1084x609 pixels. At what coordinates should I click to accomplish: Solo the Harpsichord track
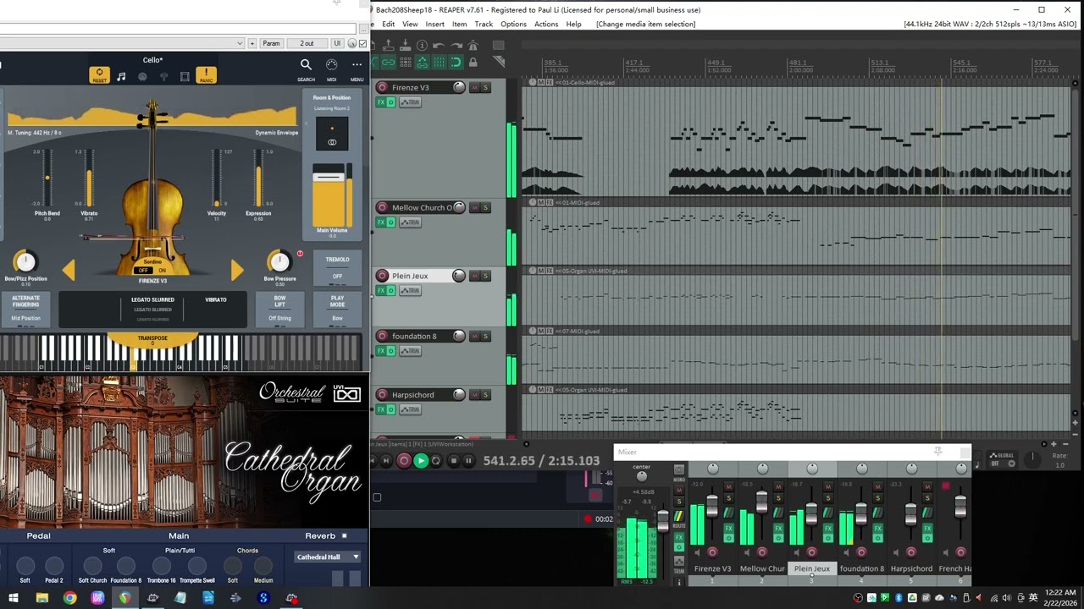pos(486,396)
